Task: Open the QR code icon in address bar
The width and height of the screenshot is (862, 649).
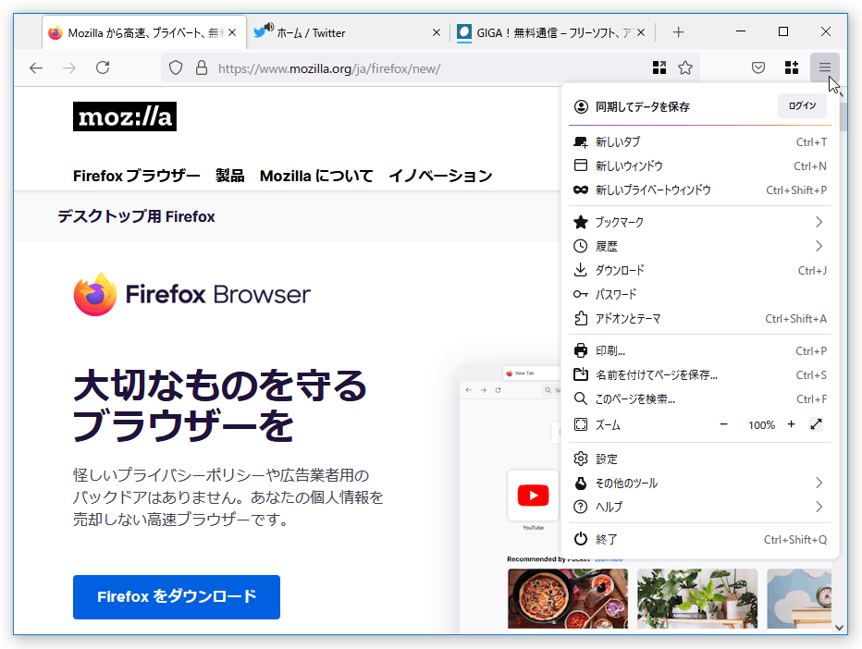Action: point(659,67)
